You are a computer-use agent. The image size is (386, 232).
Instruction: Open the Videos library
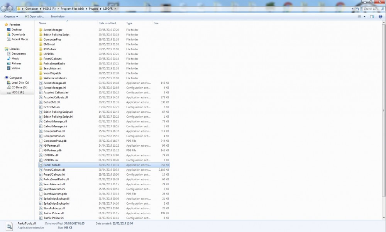16,68
